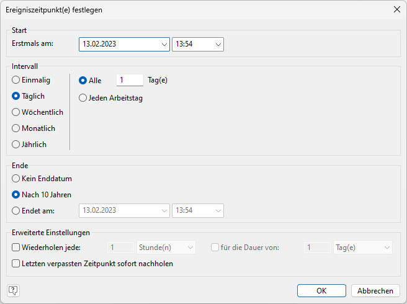Click the Alle Tag(e) number input field
Screen dimensions: 407x304
click(130, 80)
